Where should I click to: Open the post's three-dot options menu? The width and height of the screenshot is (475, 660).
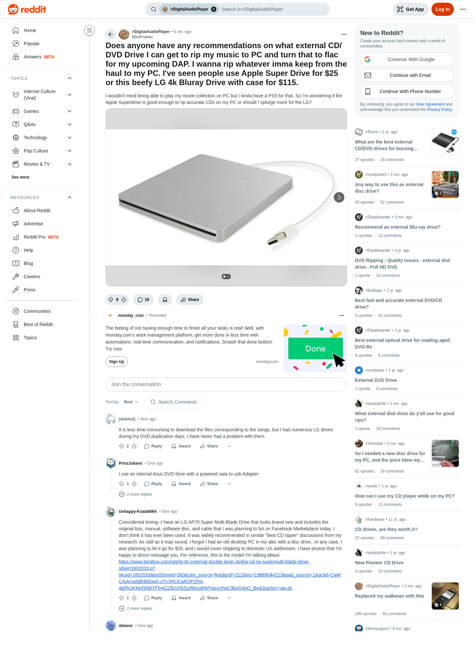click(x=344, y=34)
